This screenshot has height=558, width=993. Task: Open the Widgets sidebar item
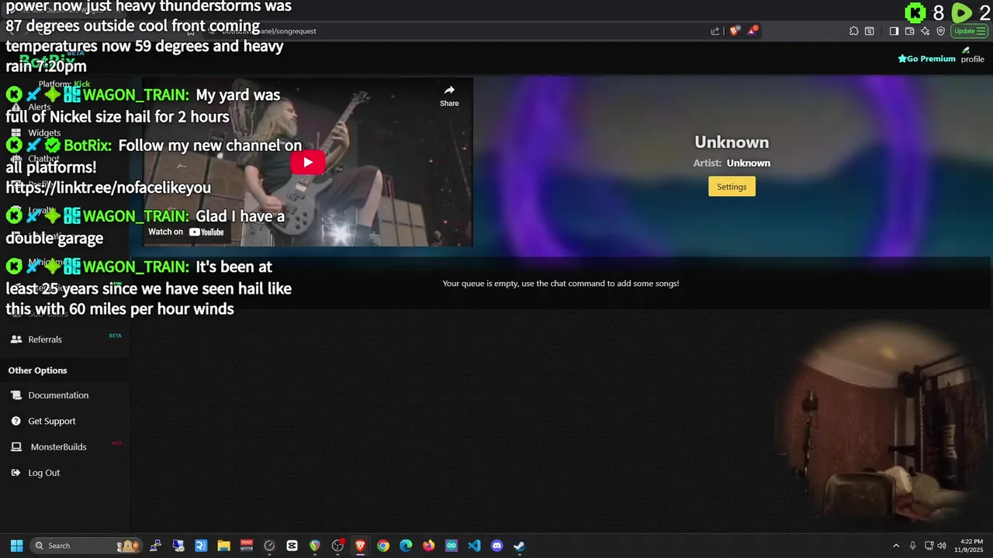44,133
